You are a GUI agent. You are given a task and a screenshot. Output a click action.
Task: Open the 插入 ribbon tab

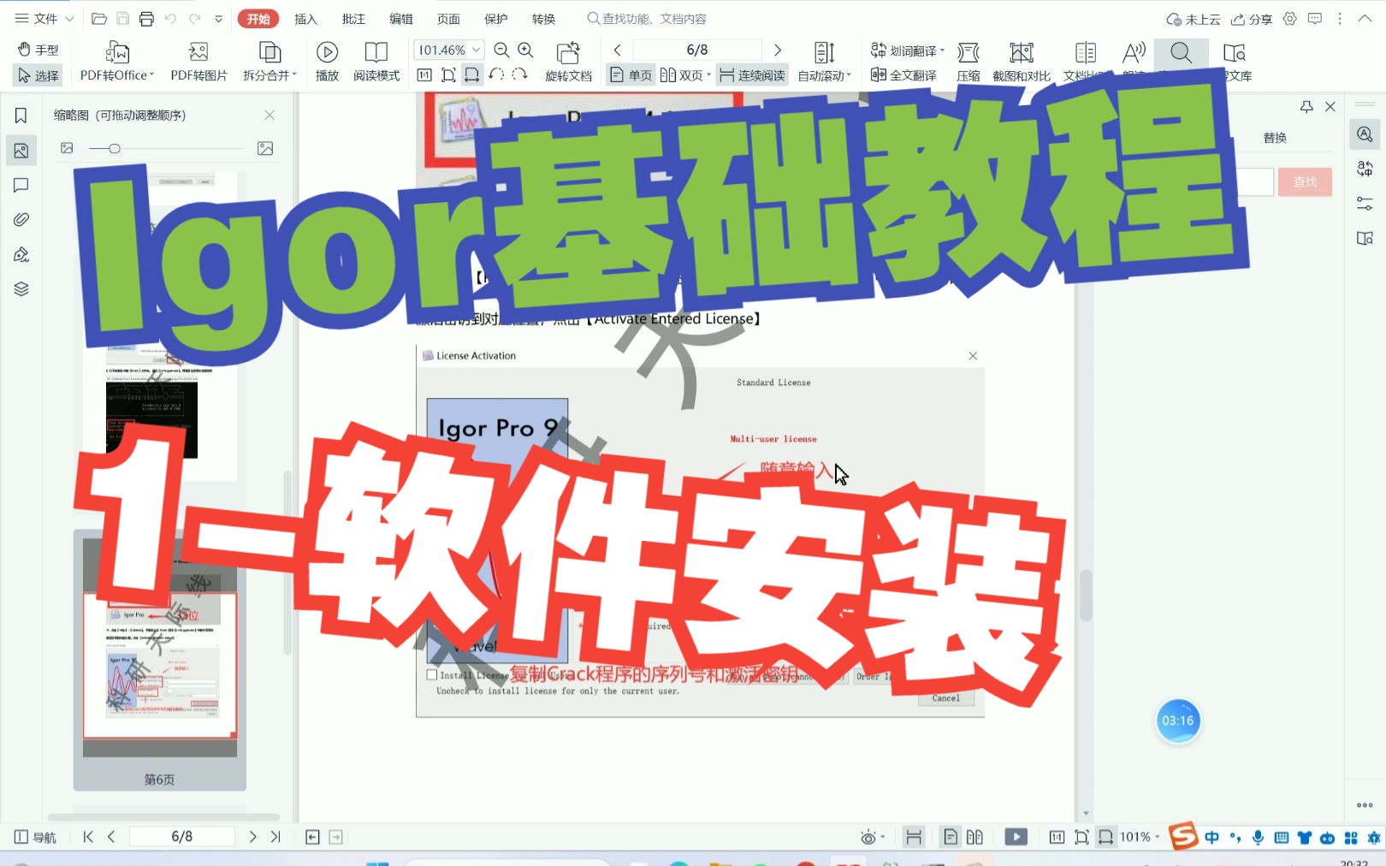point(305,19)
